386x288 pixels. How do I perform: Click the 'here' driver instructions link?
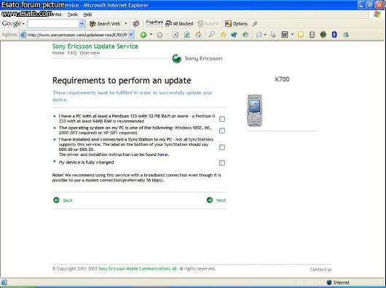click(162, 155)
